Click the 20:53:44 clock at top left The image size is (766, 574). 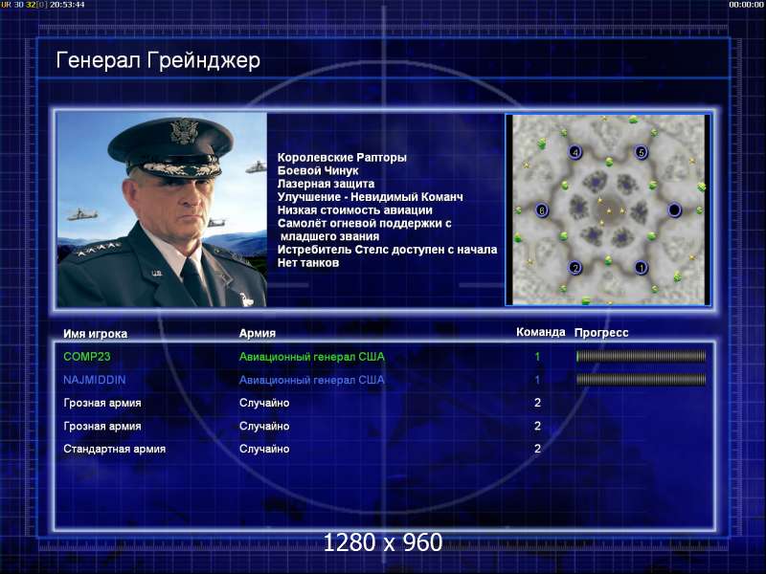click(67, 5)
